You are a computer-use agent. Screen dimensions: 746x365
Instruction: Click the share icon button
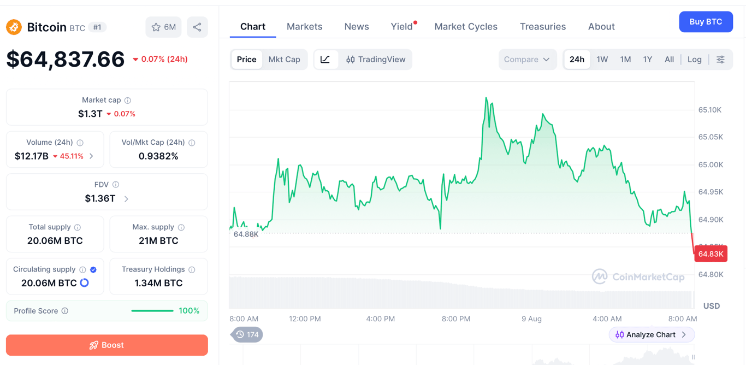pos(197,27)
